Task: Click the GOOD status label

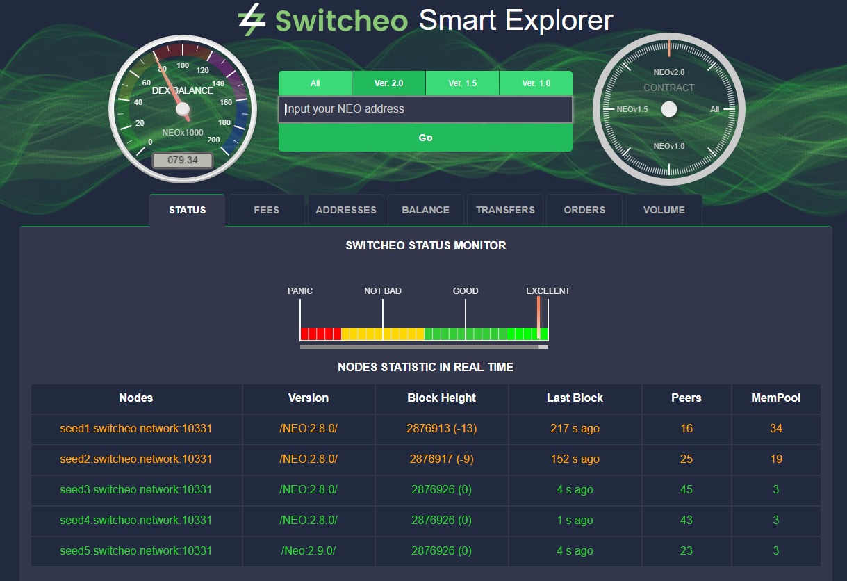Action: [466, 291]
